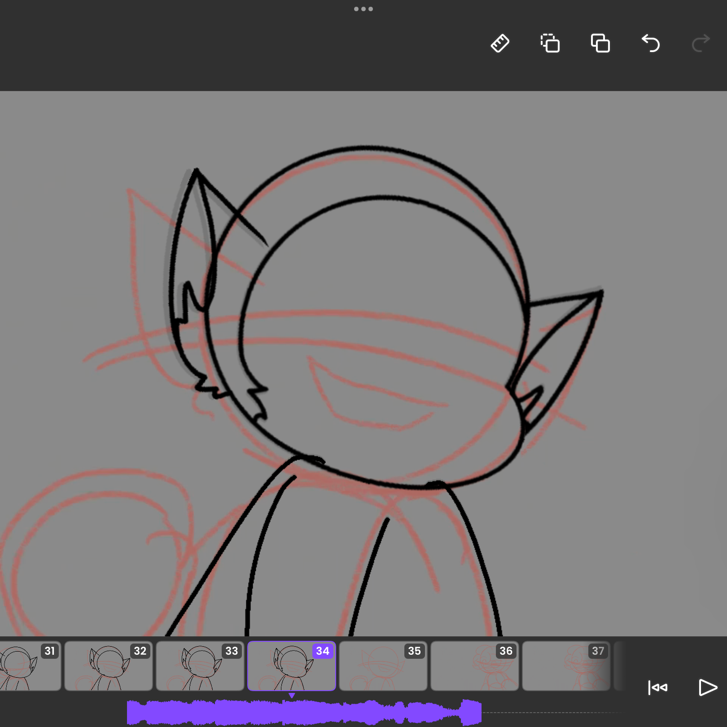The image size is (727, 727).
Task: Select frame 35 thumbnail
Action: [383, 666]
